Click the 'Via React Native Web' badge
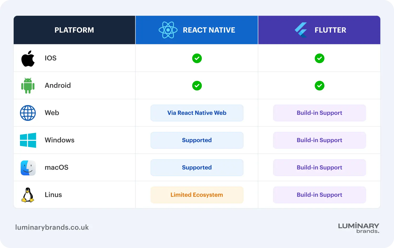394x248 pixels. (197, 113)
